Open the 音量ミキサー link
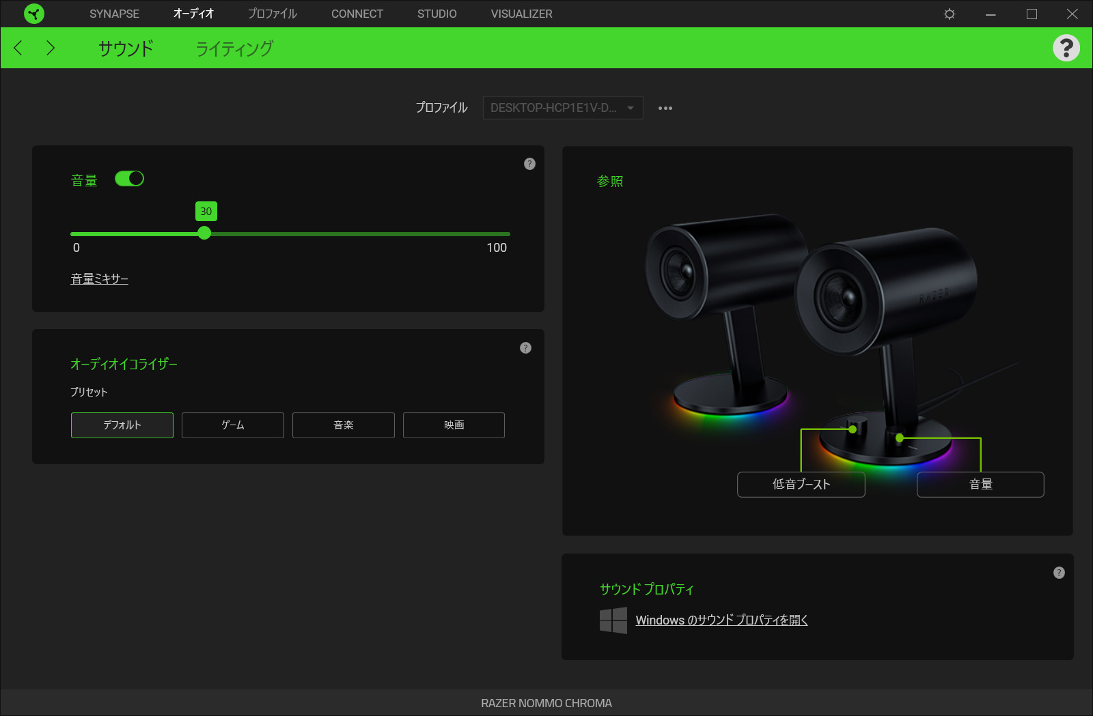Image resolution: width=1093 pixels, height=716 pixels. click(100, 279)
